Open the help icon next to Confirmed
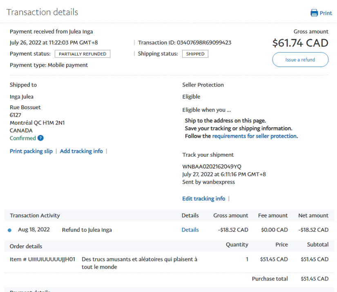337x292 pixels. coord(40,138)
